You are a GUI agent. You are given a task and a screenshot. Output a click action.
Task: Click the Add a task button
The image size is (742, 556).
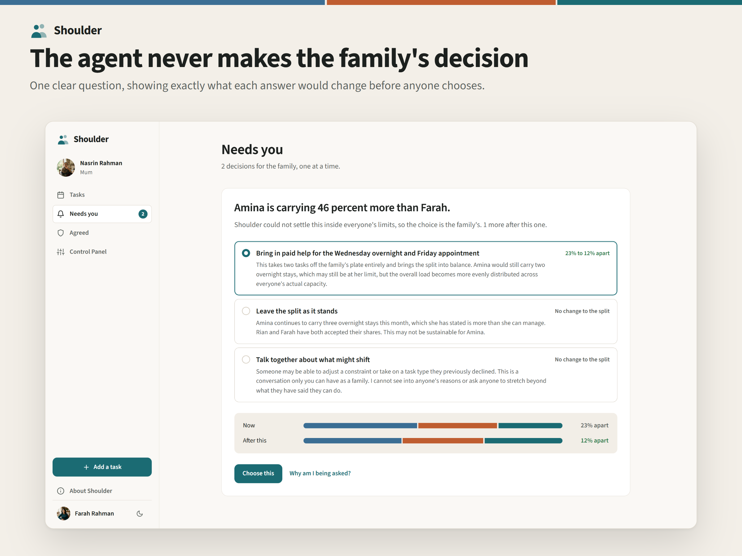click(x=102, y=467)
